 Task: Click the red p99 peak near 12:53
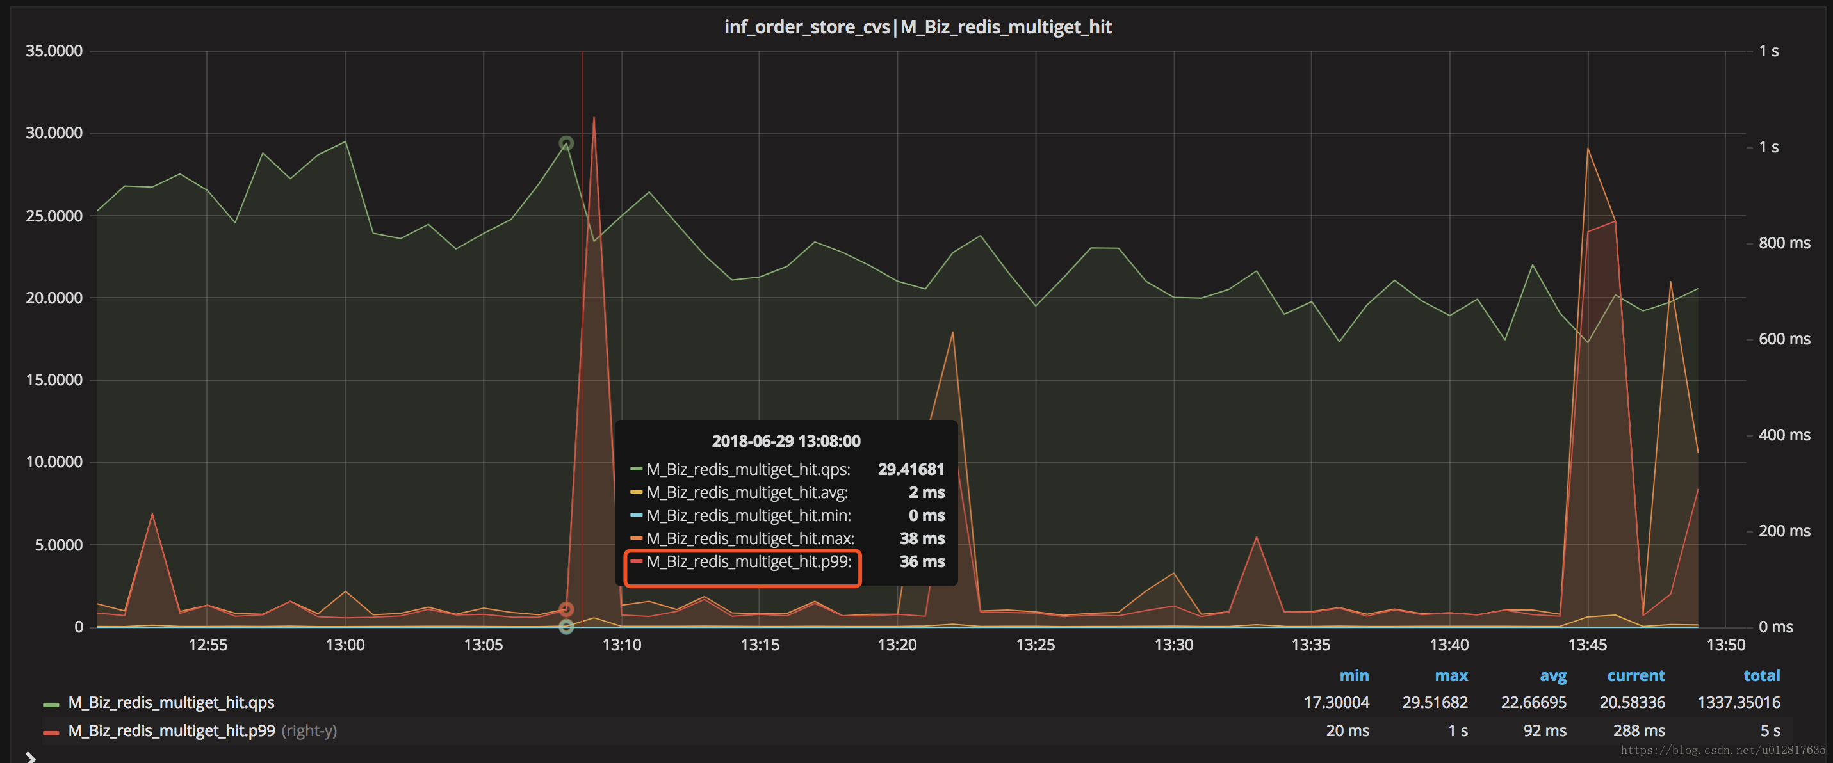(x=152, y=514)
